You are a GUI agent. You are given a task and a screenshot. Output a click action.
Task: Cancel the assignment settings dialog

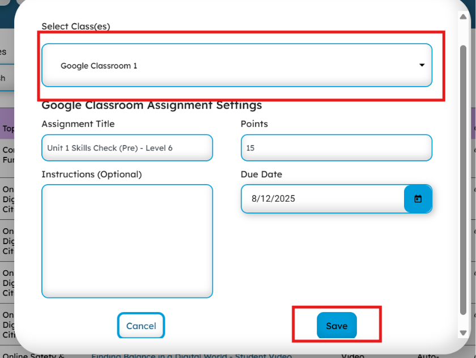pyautogui.click(x=141, y=326)
